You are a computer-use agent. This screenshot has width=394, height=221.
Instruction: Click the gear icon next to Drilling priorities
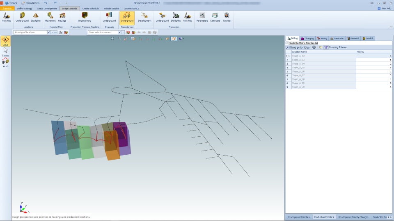(x=314, y=47)
